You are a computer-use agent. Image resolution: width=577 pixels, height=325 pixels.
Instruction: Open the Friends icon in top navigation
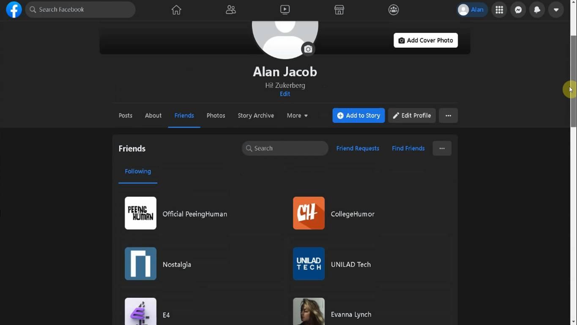coord(231,10)
